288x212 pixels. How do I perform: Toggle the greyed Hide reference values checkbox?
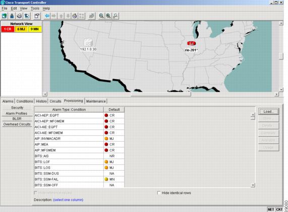36,193
